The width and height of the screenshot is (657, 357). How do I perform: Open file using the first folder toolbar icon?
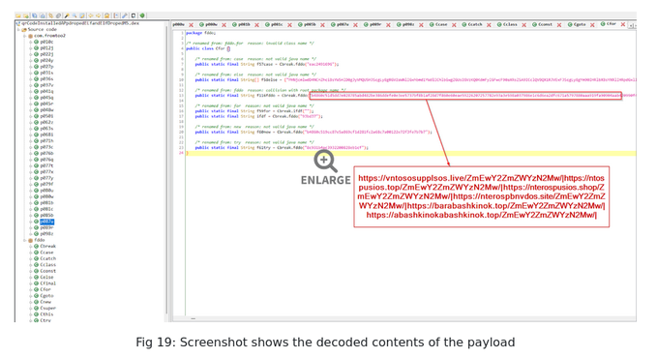pos(18,15)
